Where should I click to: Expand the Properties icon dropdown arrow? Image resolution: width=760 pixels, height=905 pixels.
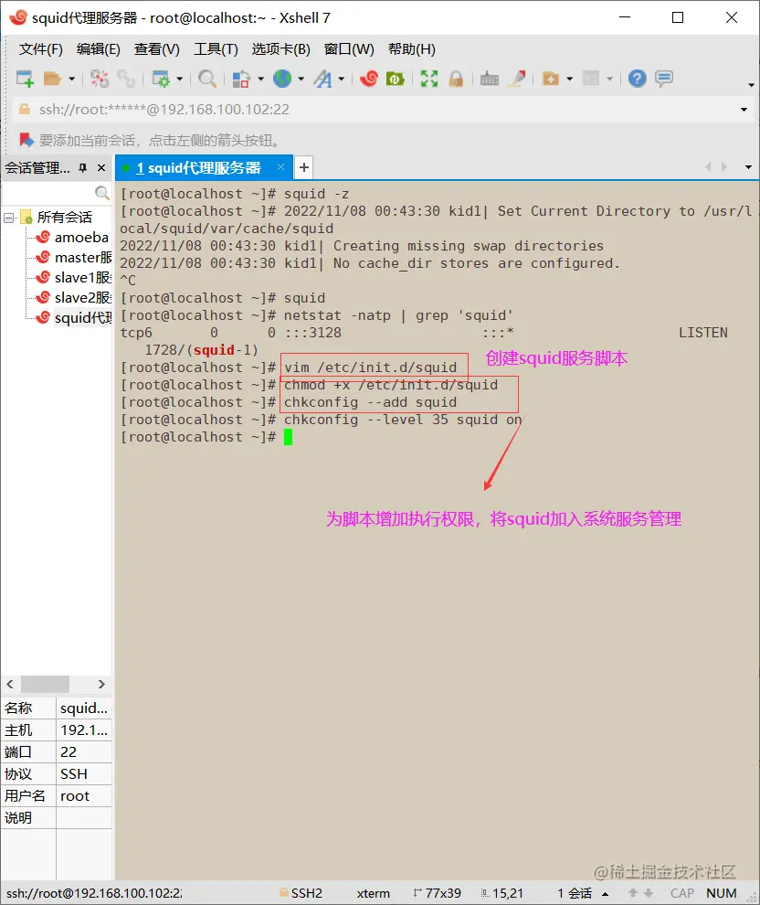pyautogui.click(x=179, y=79)
